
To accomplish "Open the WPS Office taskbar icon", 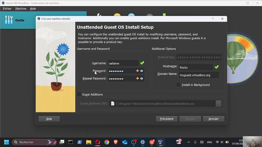I will (x=152, y=142).
